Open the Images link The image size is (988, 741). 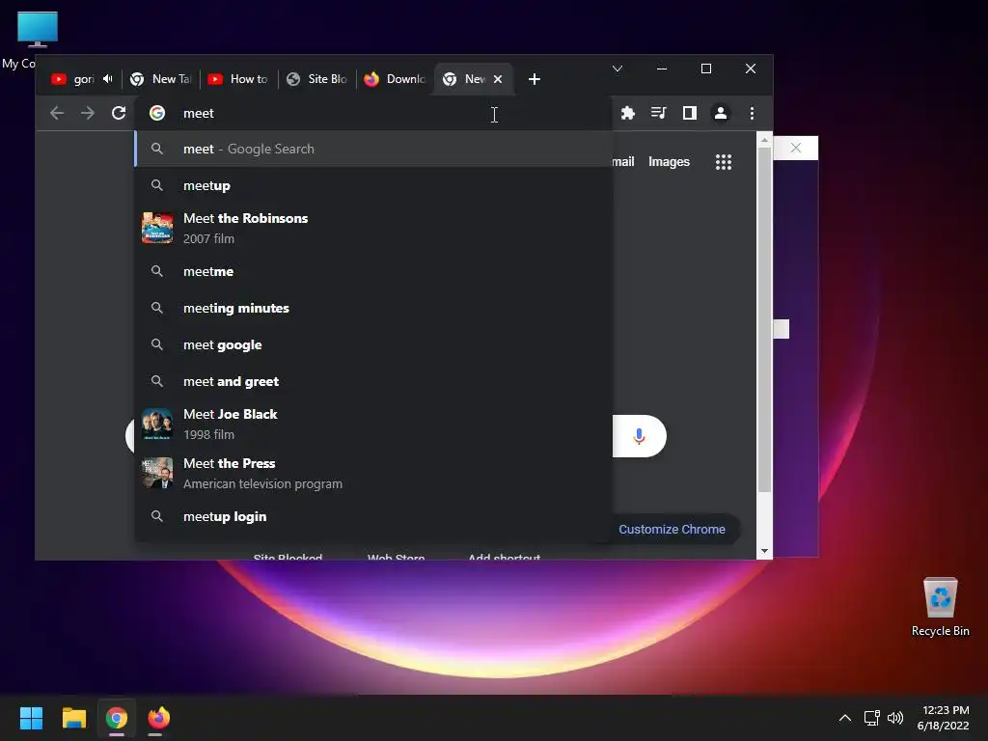tap(669, 162)
